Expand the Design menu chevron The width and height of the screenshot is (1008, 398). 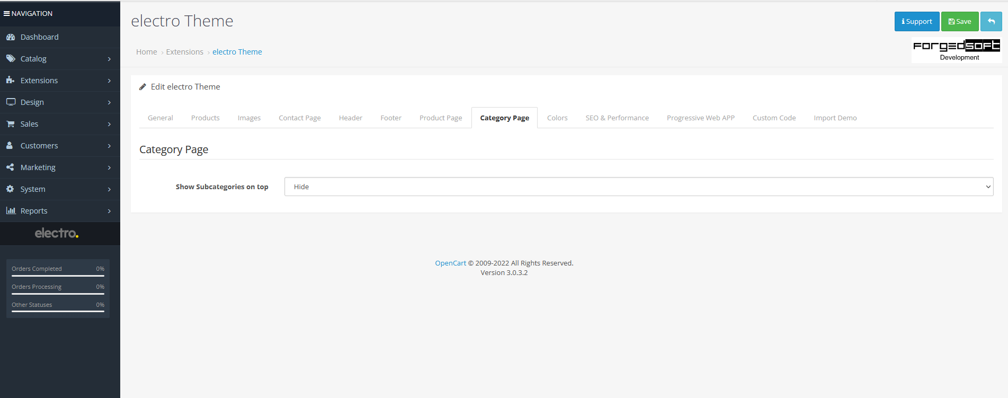point(109,102)
